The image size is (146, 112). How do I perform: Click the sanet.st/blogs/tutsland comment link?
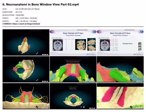pos(26,24)
